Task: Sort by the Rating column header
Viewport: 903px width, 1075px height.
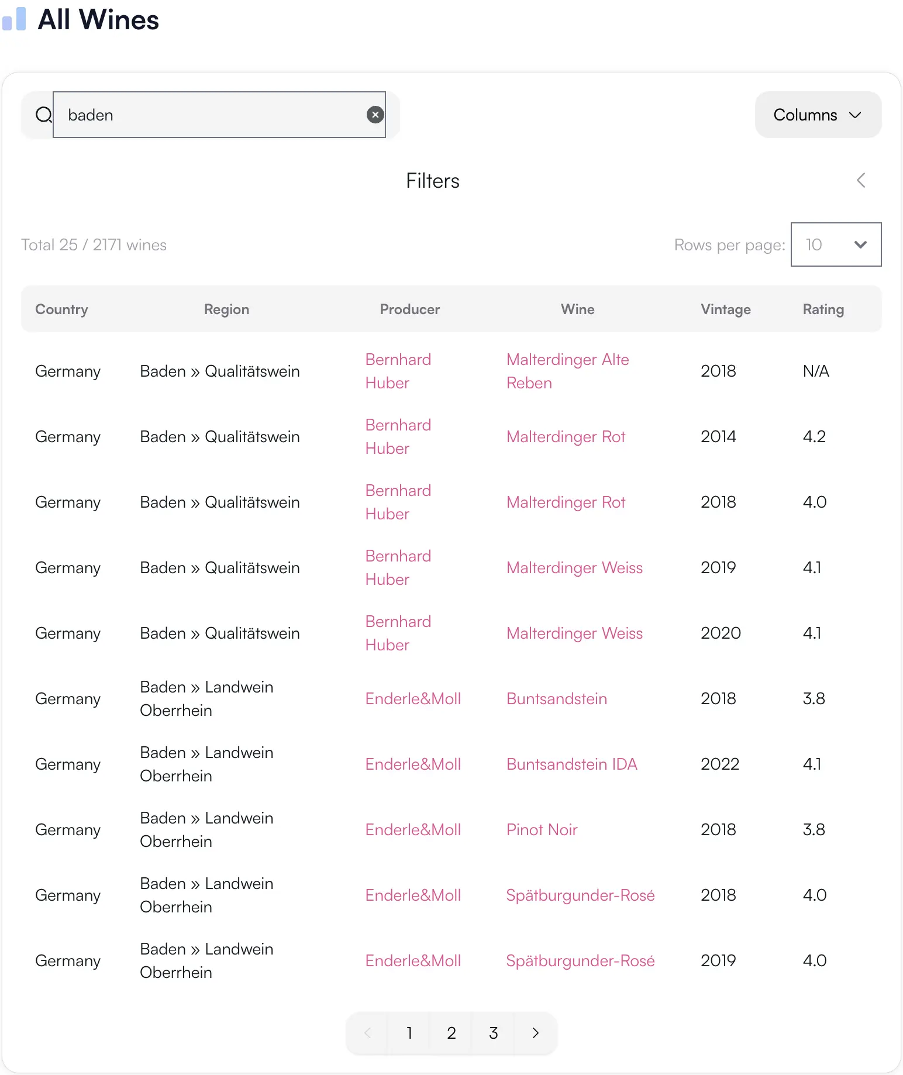Action: coord(823,309)
